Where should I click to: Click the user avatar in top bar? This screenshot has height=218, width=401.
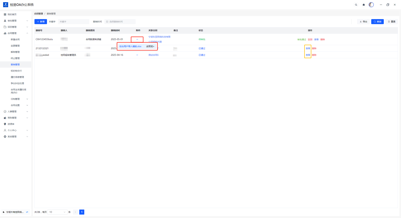(x=371, y=5)
